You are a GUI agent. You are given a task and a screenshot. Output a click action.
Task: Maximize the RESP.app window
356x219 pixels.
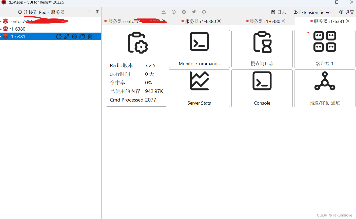pyautogui.click(x=337, y=2)
